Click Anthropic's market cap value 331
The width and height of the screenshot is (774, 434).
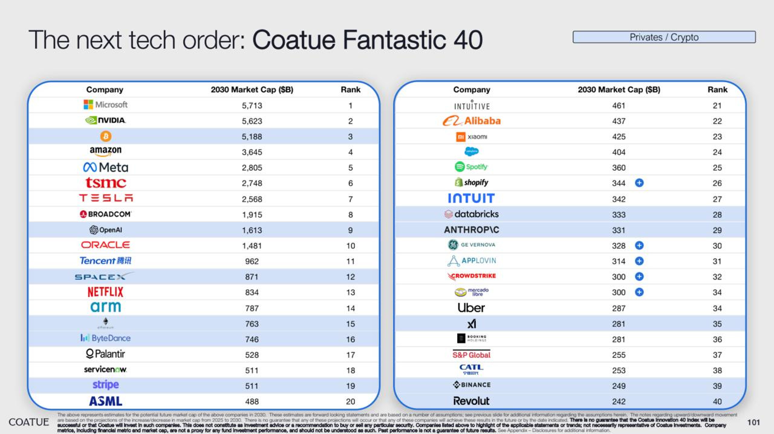619,230
